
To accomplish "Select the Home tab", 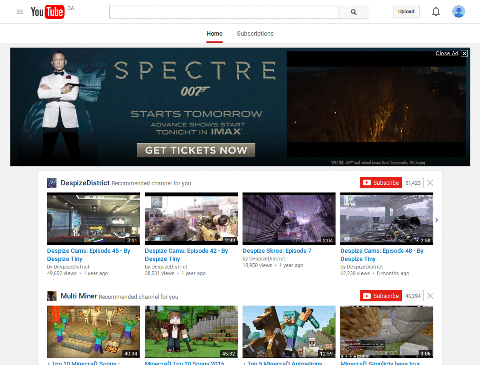I will (x=215, y=34).
